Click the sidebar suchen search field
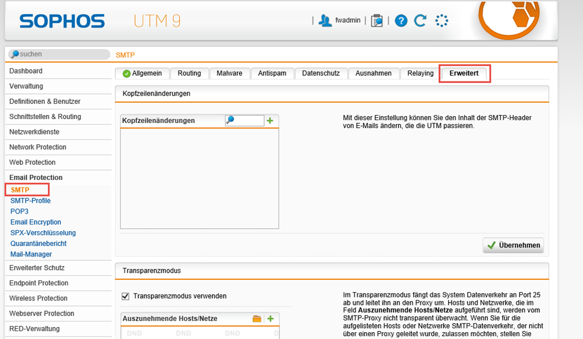The height and width of the screenshot is (339, 583). pos(60,54)
